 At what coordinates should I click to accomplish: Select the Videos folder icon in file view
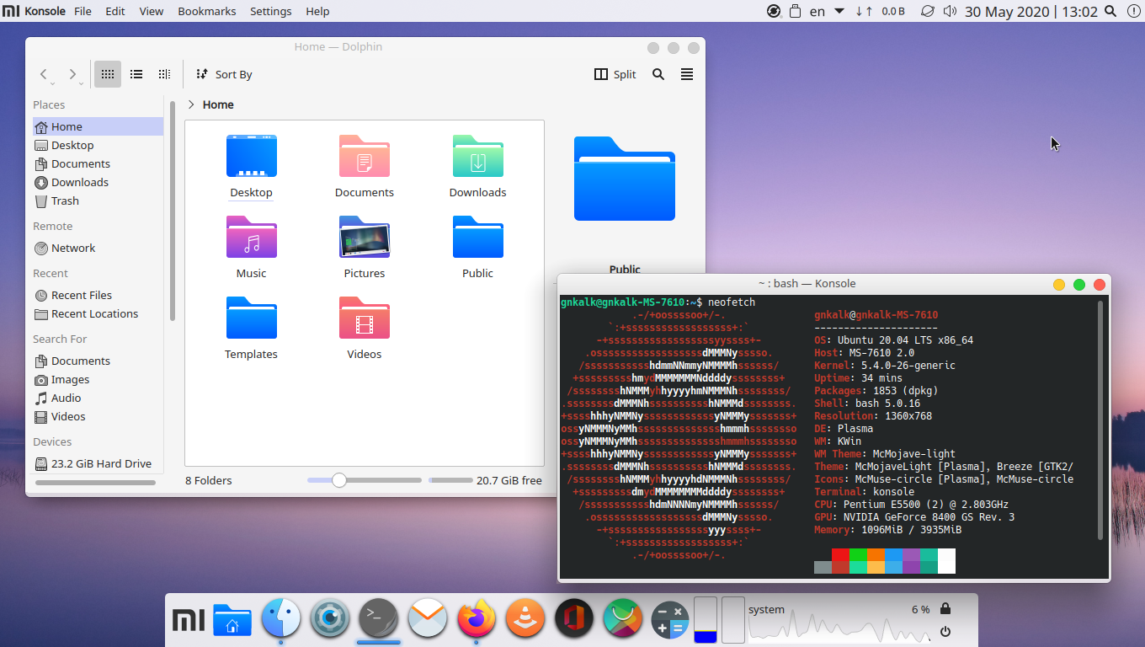[364, 318]
